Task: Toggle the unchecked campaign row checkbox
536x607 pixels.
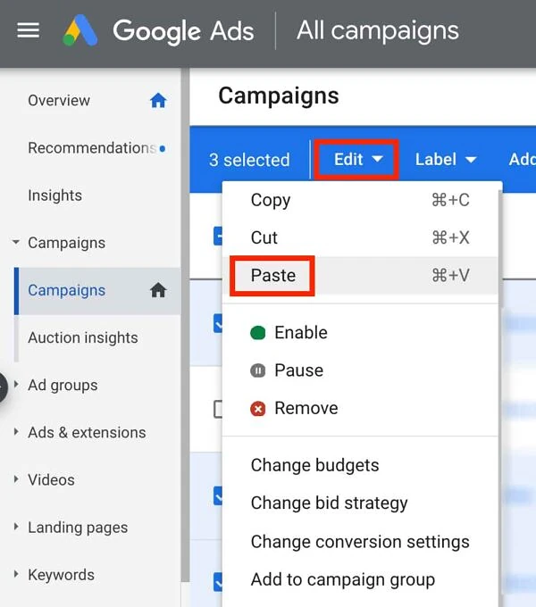Action: (x=218, y=409)
